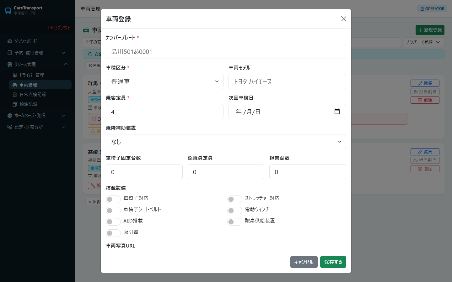The width and height of the screenshot is (452, 282).
Task: Open 日常点検記録 in the sidebar
Action: pos(40,95)
